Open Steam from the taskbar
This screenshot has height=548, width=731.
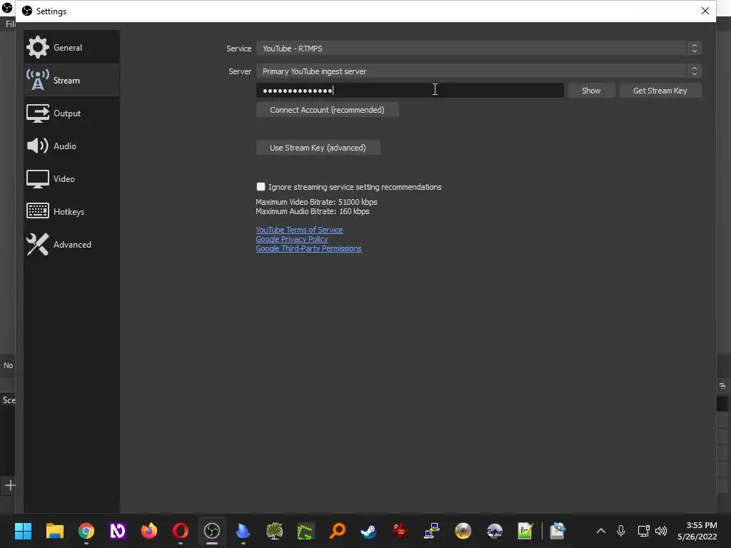pos(369,531)
